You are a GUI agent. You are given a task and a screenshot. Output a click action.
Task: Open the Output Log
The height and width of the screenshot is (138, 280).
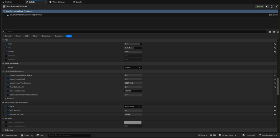click(27, 135)
